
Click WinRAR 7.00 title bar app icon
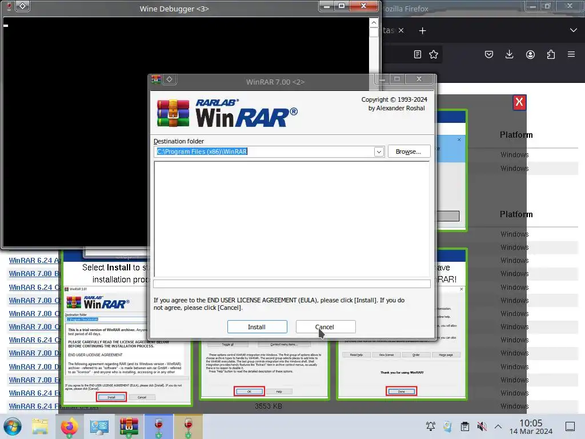tap(156, 79)
